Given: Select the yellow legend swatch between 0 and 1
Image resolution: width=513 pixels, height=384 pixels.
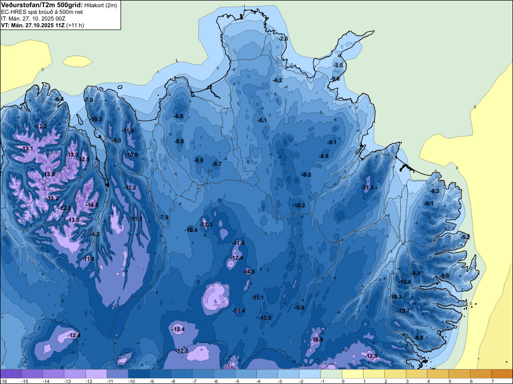Looking at the screenshot, I should [353, 374].
